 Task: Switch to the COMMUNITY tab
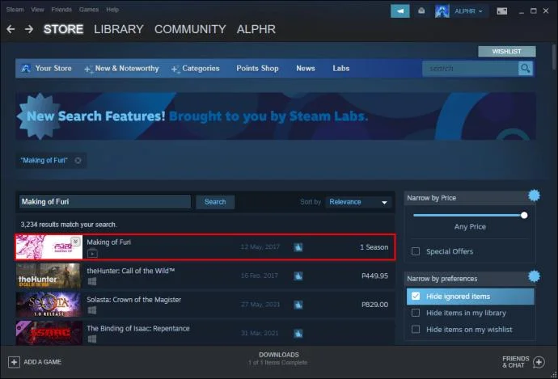tap(190, 29)
